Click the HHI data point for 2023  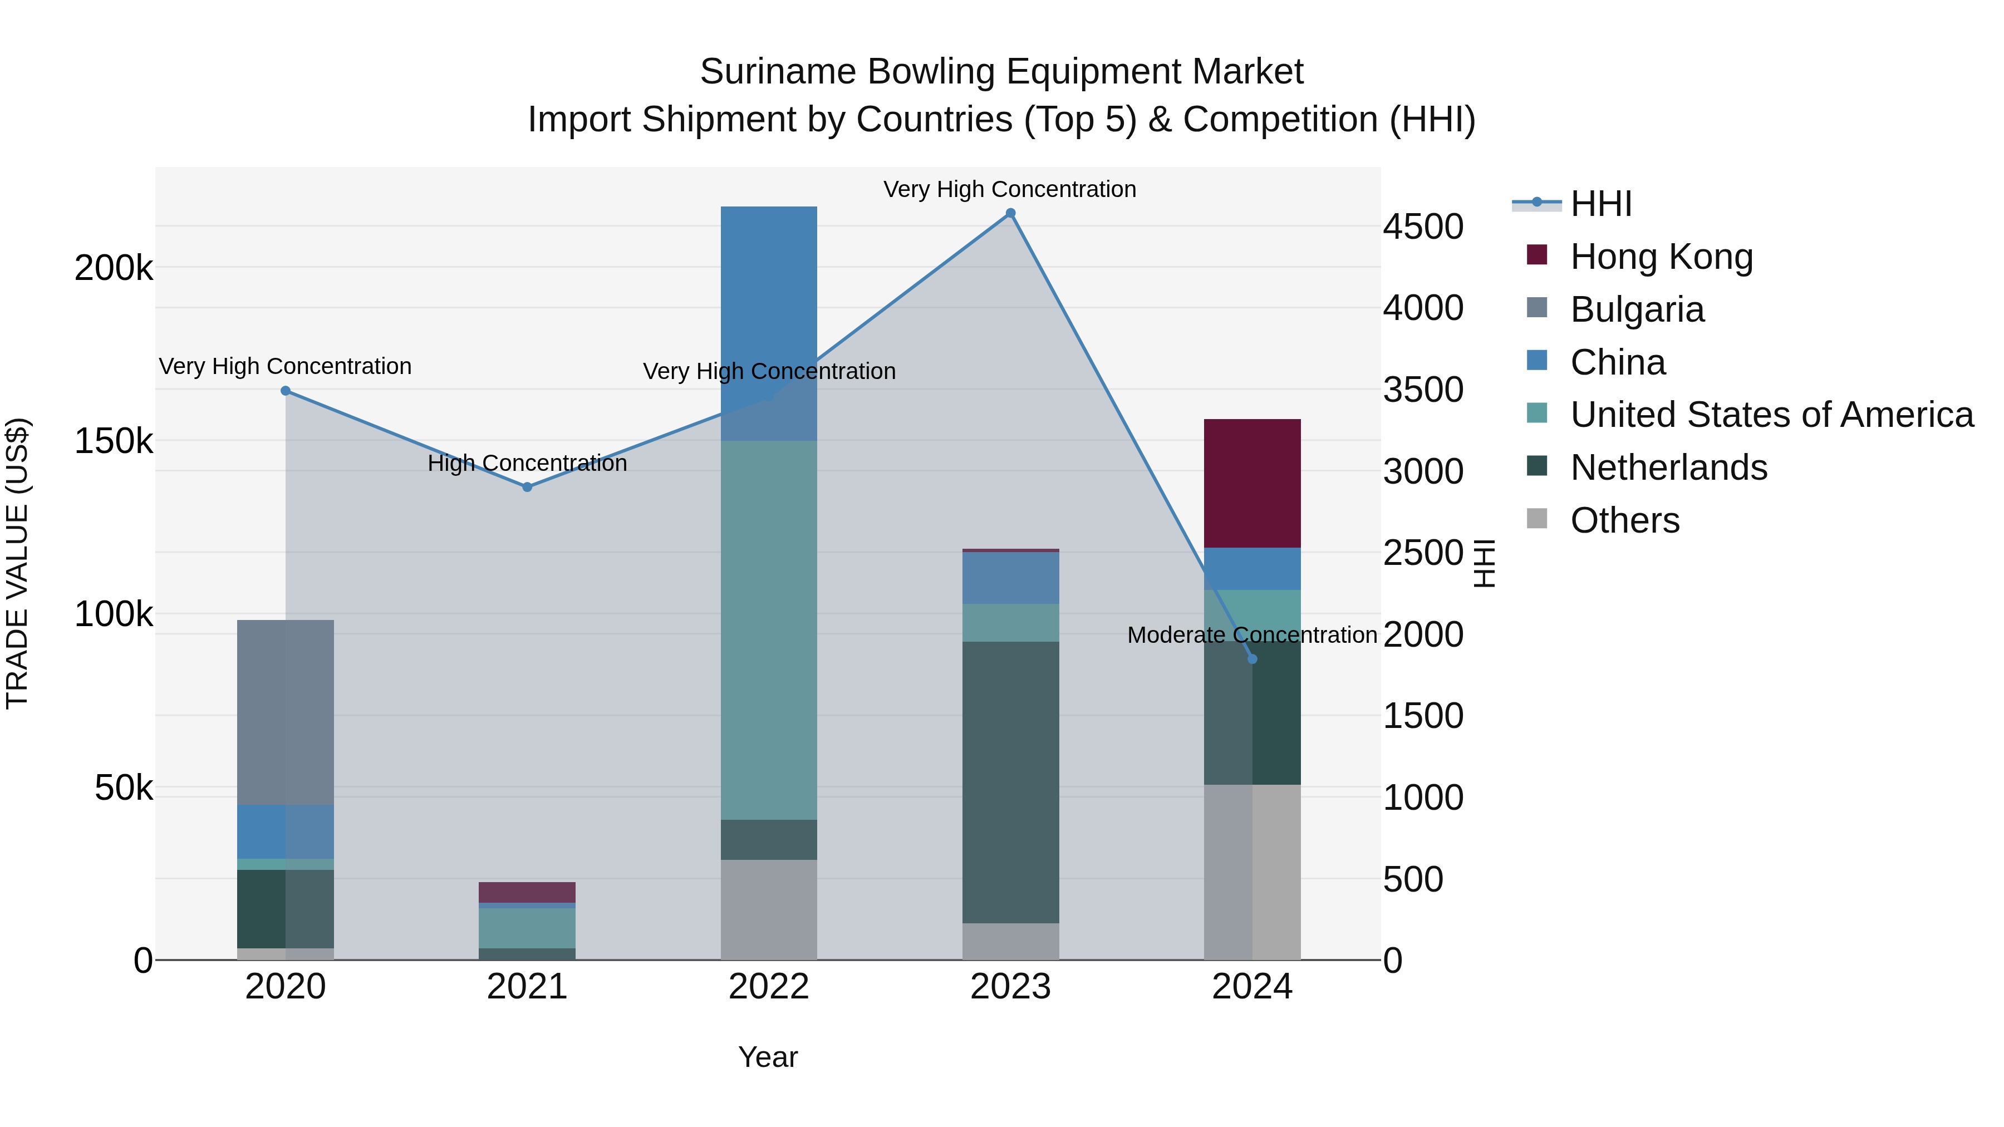click(x=1010, y=213)
